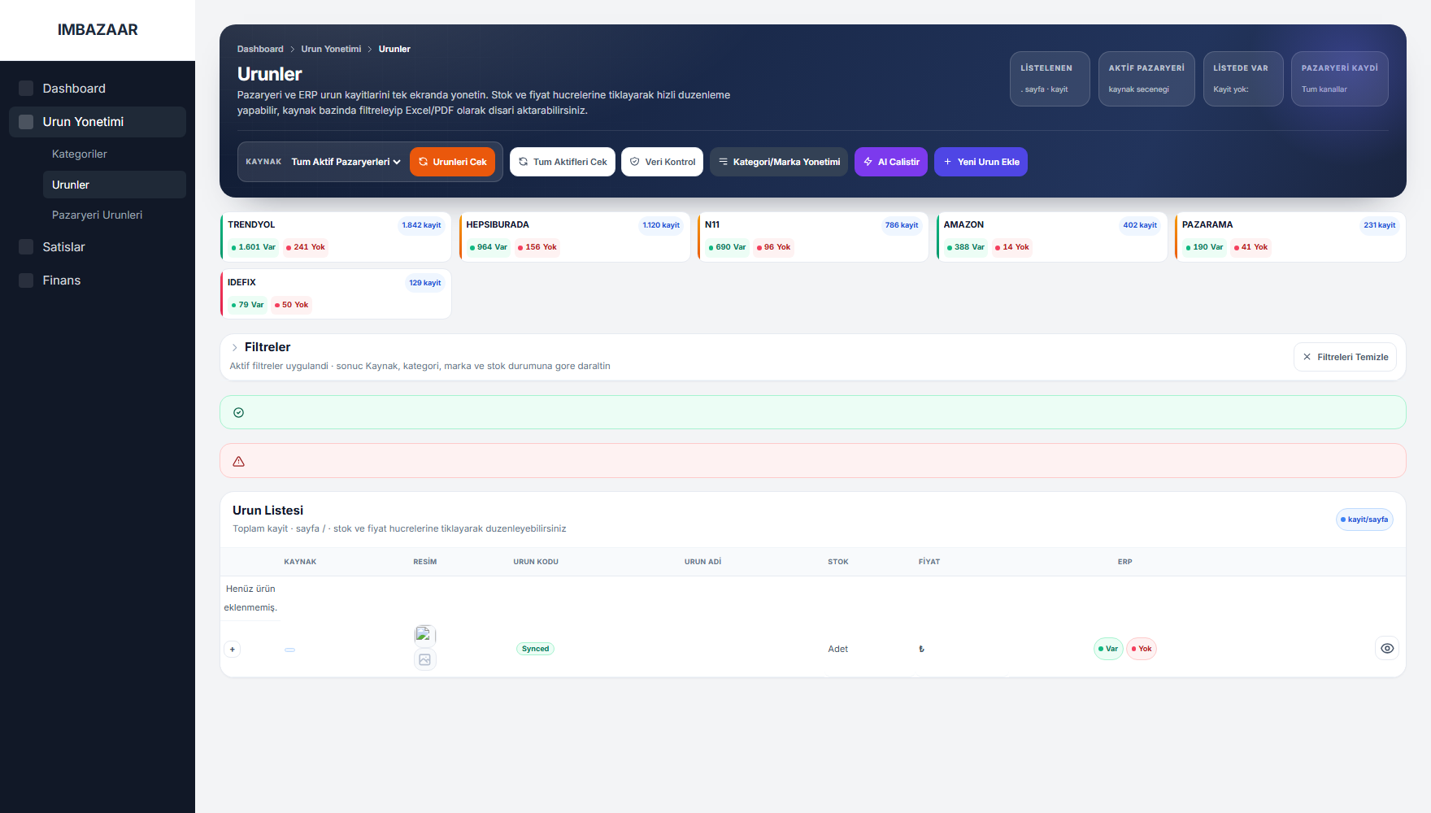This screenshot has height=813, width=1431.
Task: Click the plus icon to expand the product row
Action: pyautogui.click(x=233, y=650)
